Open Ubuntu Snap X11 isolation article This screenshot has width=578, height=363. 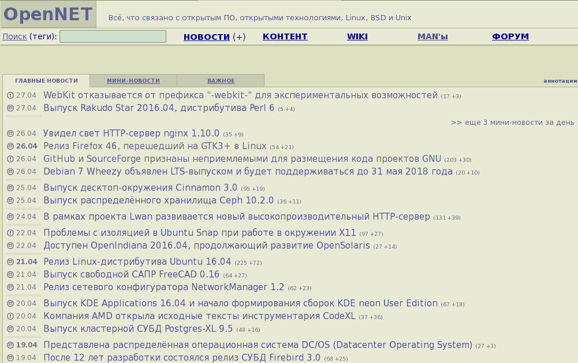[200, 233]
